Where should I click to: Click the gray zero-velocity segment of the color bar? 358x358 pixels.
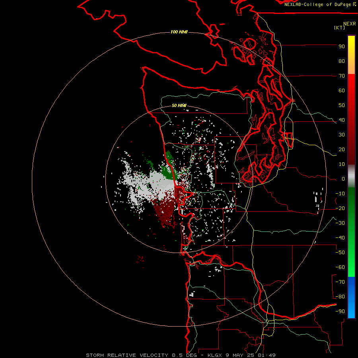coord(351,176)
